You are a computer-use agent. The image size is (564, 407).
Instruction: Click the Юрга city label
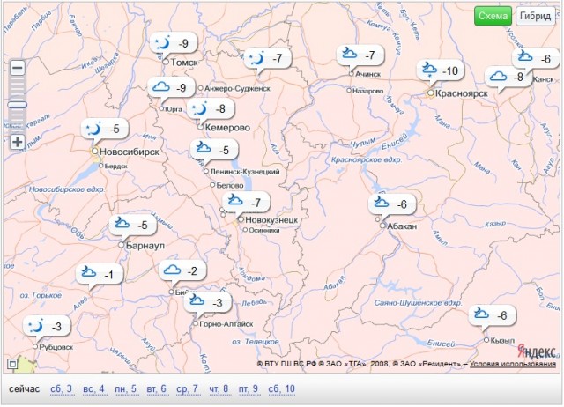pyautogui.click(x=174, y=109)
